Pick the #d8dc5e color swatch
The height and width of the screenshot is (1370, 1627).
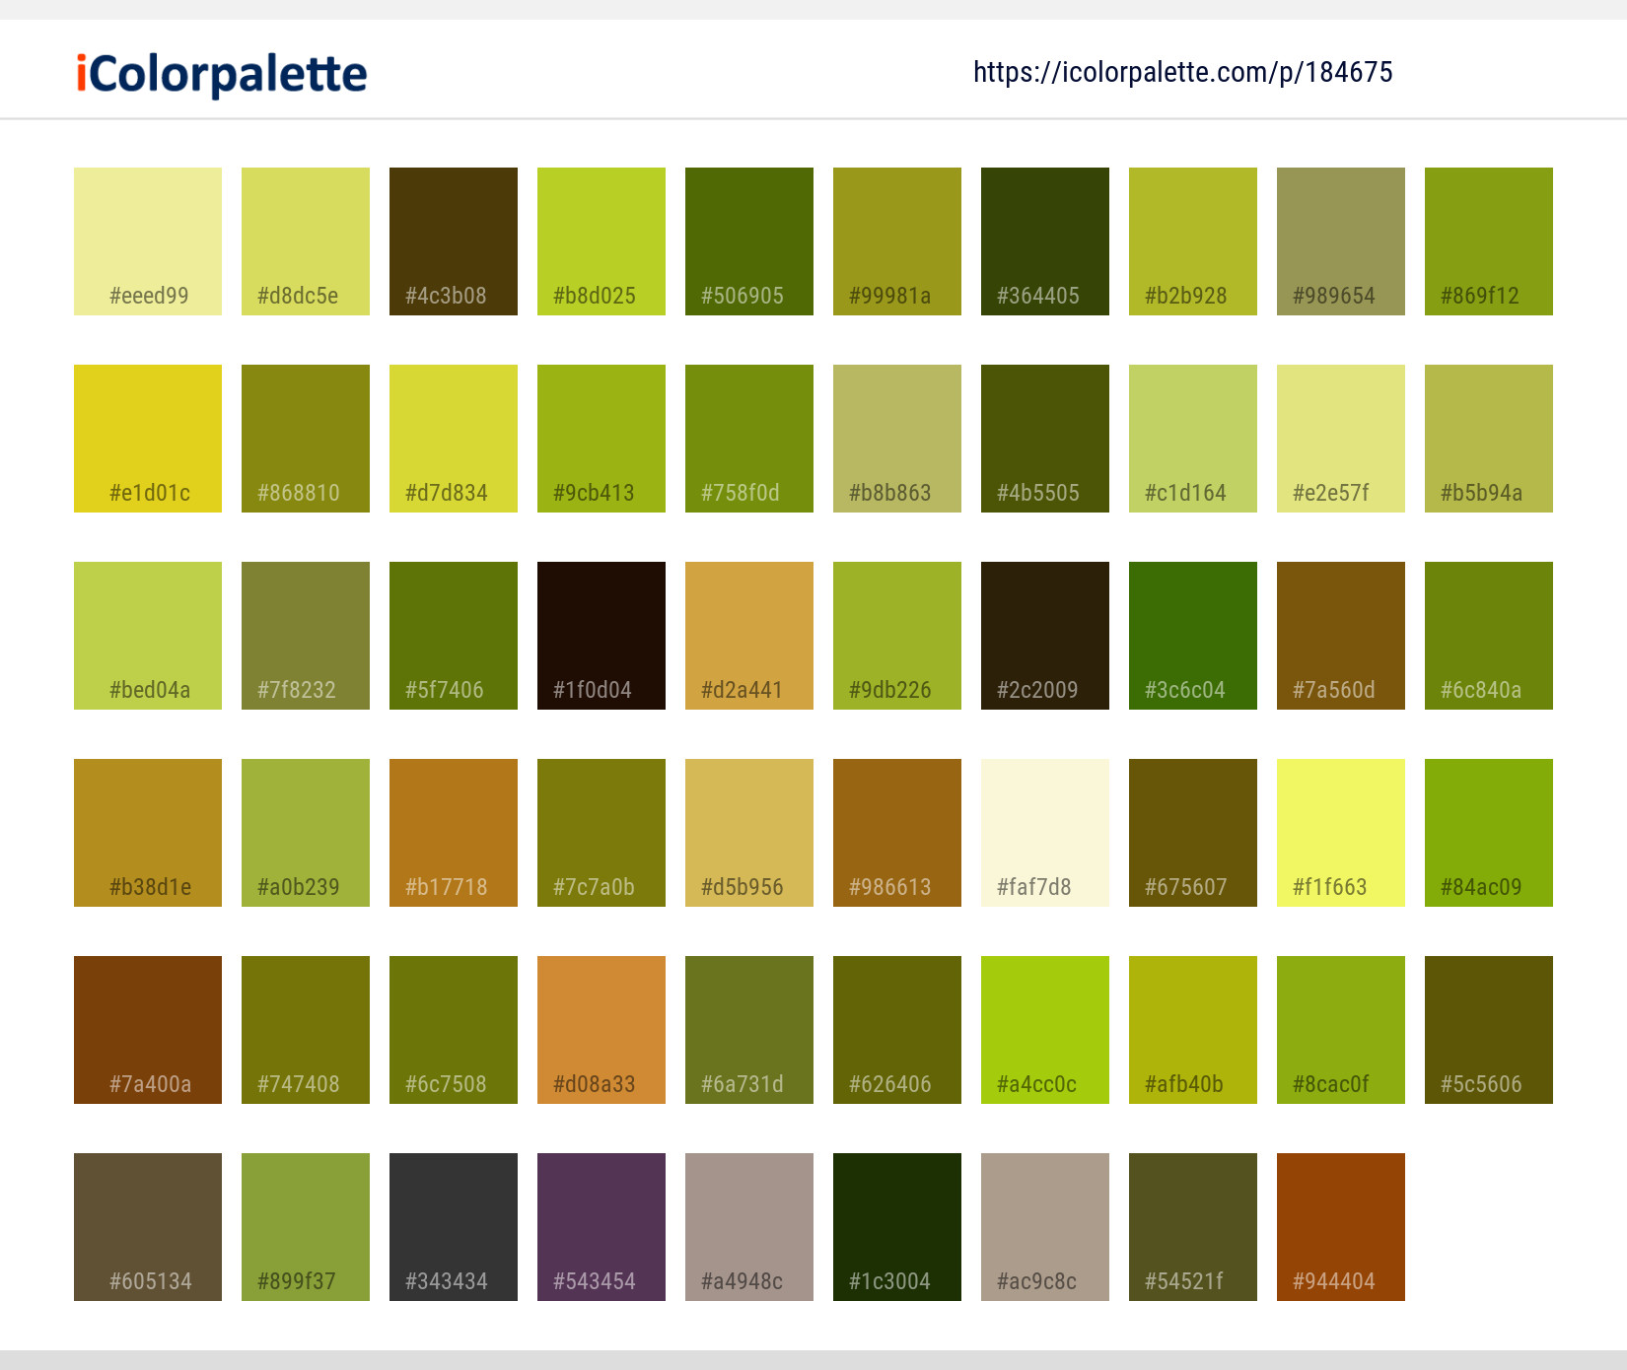[306, 241]
